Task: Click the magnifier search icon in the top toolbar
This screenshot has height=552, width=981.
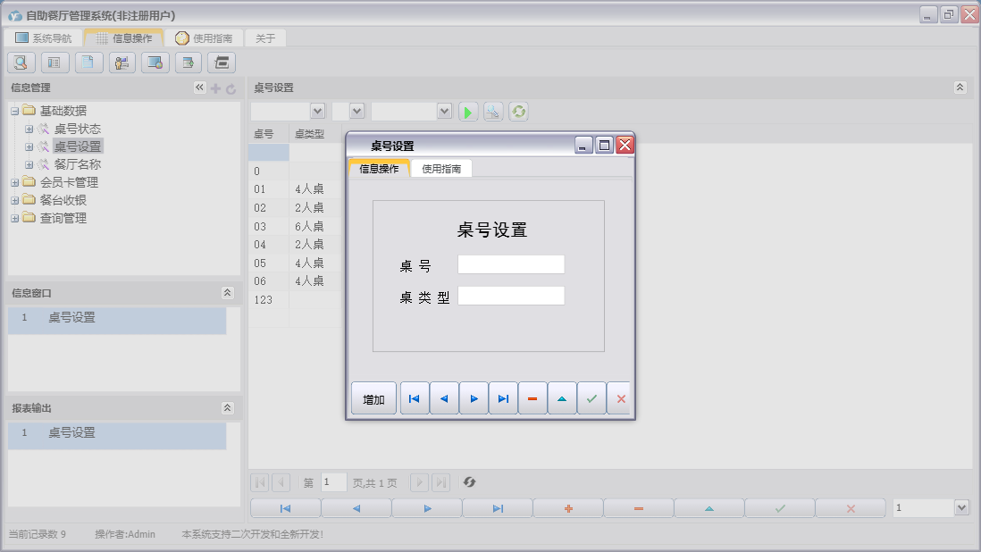Action: (21, 63)
